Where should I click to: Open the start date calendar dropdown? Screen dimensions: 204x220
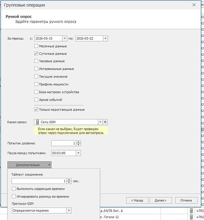[x=65, y=38]
